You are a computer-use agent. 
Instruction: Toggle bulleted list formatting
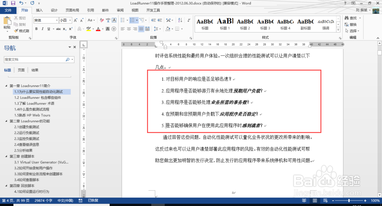[123, 20]
